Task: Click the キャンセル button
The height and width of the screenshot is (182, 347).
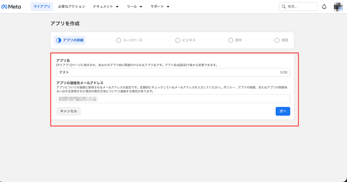Action: pyautogui.click(x=69, y=111)
